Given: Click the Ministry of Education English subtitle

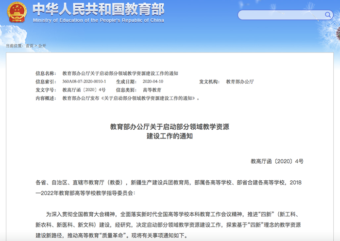Looking at the screenshot, I should coord(99,20).
